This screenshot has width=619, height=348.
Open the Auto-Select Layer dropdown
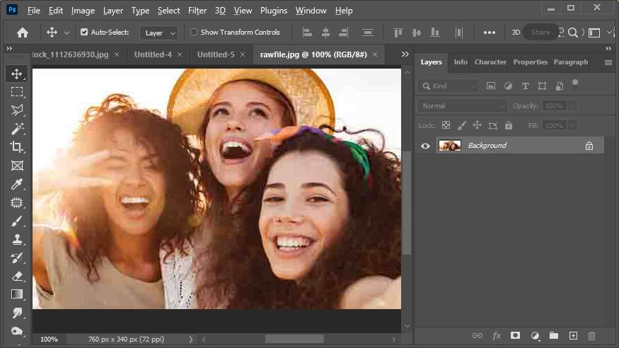point(158,33)
